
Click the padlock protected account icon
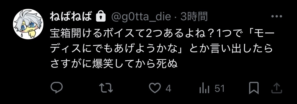point(101,16)
